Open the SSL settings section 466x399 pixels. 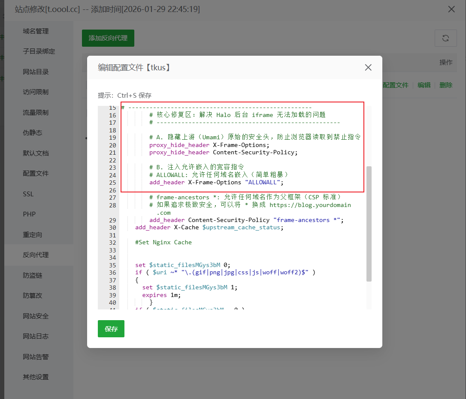click(x=28, y=194)
